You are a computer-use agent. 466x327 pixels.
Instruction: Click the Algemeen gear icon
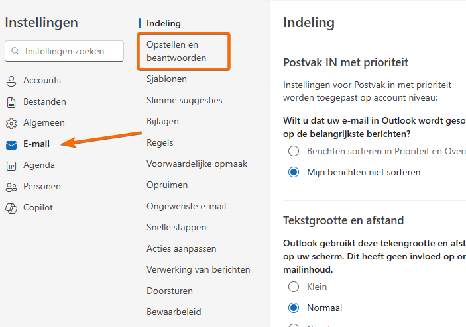(x=11, y=123)
